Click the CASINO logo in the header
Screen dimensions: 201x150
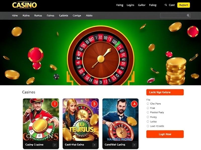click(24, 5)
